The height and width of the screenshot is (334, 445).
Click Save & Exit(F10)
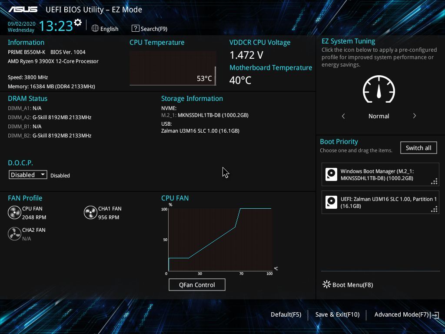337,314
